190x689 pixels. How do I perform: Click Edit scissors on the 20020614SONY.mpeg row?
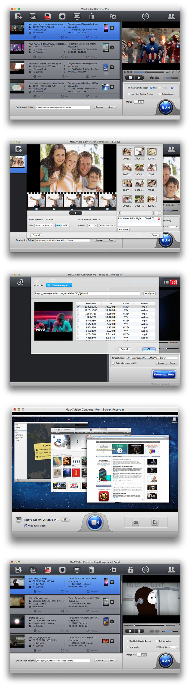point(62,611)
